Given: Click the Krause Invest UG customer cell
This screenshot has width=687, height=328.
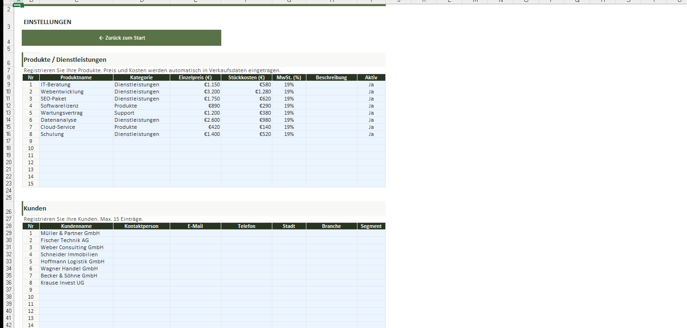Looking at the screenshot, I should pos(76,283).
